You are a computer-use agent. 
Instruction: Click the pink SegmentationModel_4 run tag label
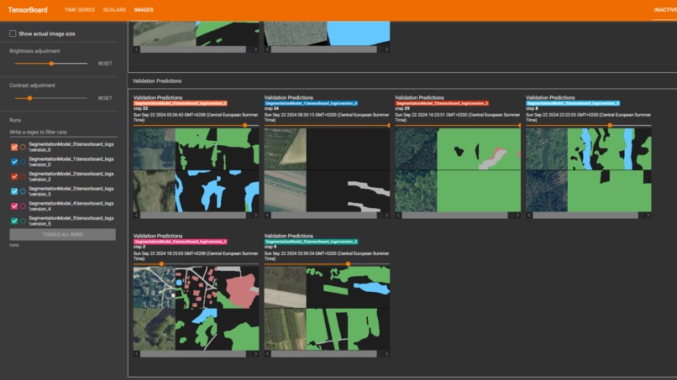(x=181, y=242)
